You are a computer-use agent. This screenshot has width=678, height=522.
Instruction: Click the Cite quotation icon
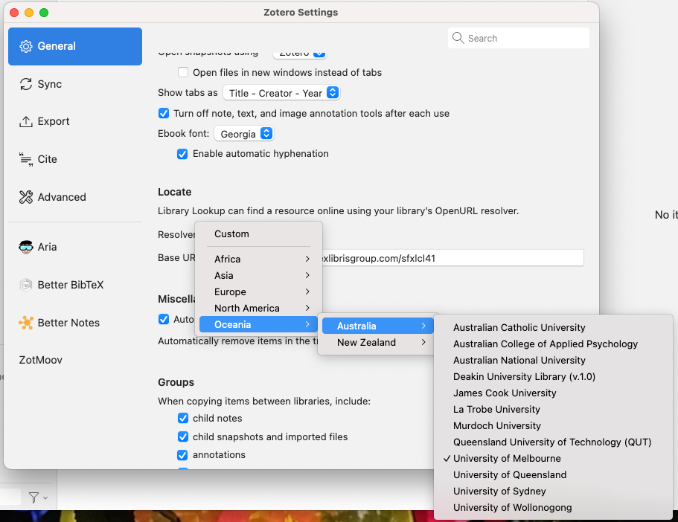pyautogui.click(x=26, y=159)
